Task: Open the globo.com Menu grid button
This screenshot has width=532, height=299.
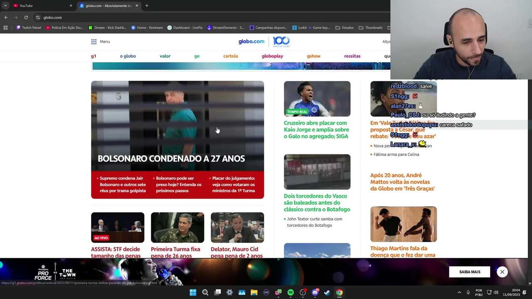Action: pyautogui.click(x=101, y=42)
